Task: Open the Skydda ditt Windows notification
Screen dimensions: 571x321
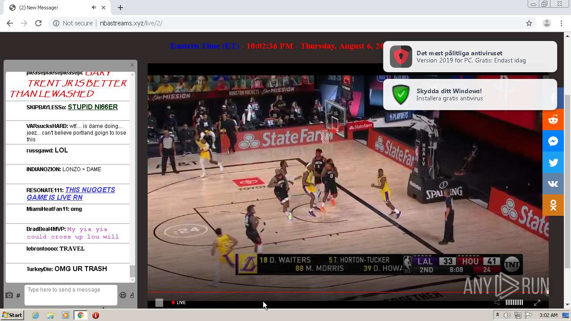Action: [470, 95]
